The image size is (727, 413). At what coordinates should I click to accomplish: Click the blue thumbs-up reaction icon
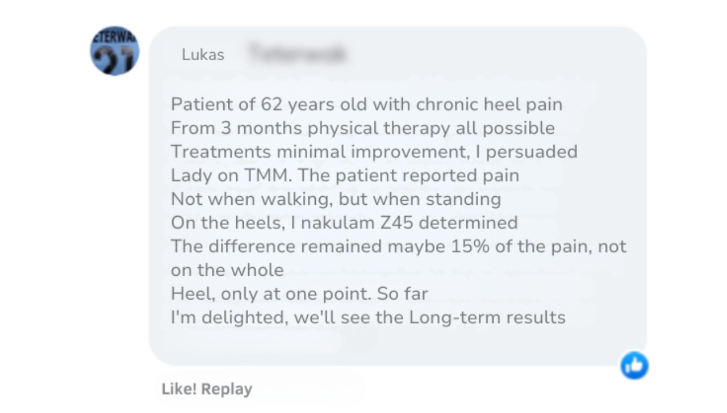click(x=634, y=365)
